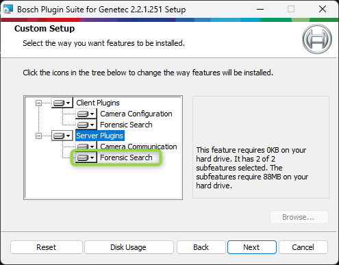Click the Custom Setup heading text
Image resolution: width=339 pixels, height=265 pixels.
coord(45,29)
